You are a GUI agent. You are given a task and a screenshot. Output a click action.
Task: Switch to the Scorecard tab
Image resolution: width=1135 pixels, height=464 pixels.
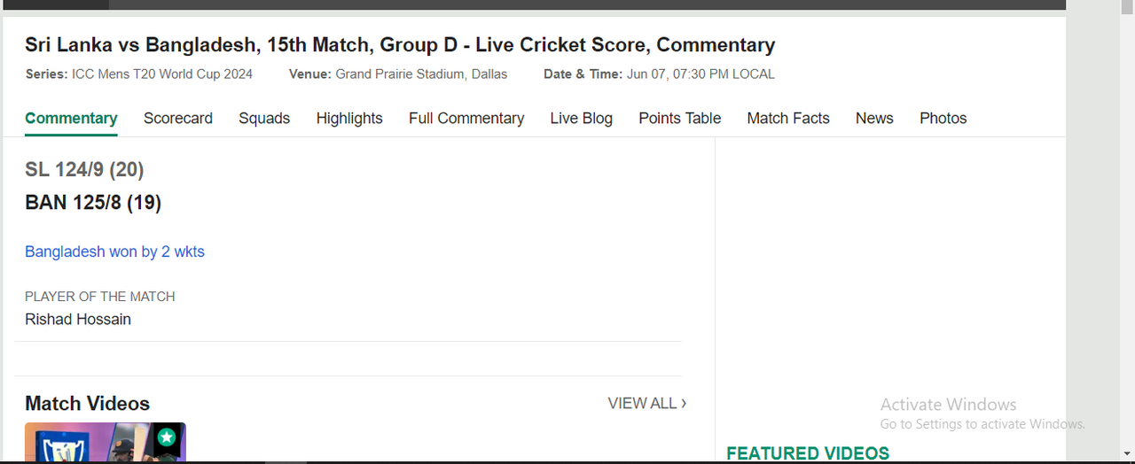click(x=178, y=119)
